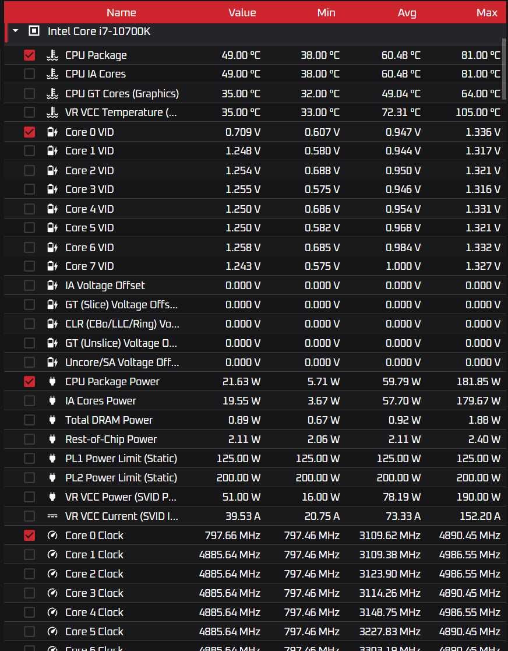Check the Core 7 VID checkbox
The image size is (508, 651).
[30, 266]
